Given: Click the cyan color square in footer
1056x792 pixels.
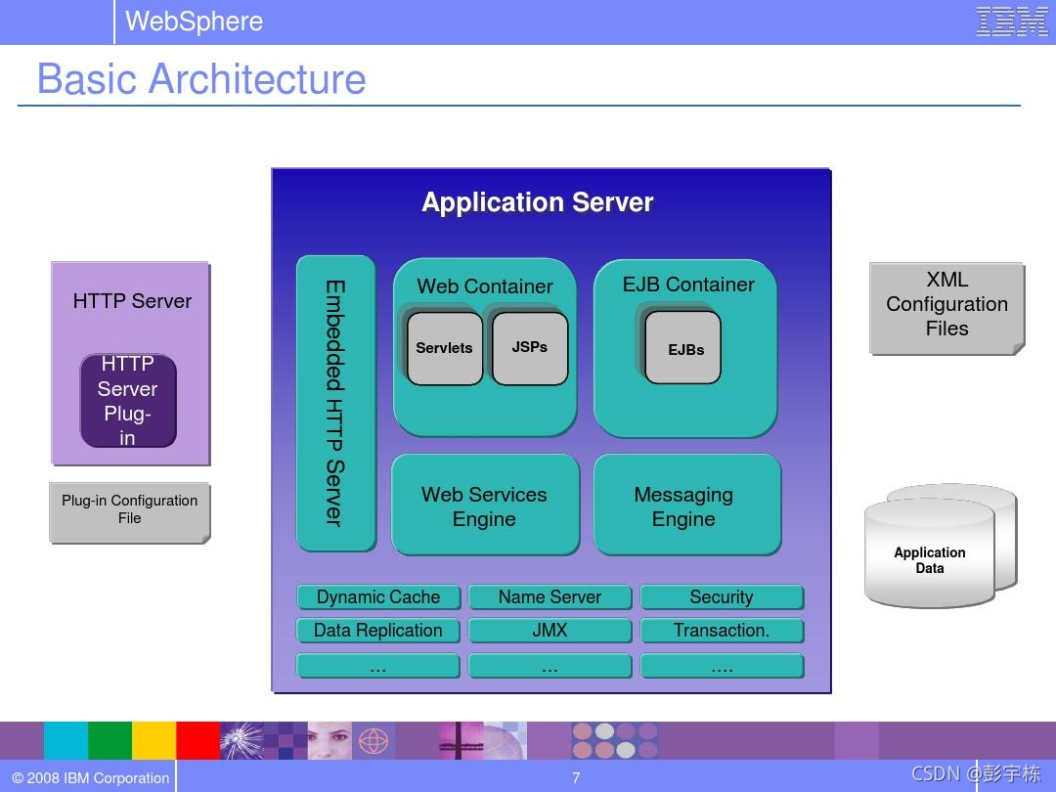Looking at the screenshot, I should tap(66, 741).
